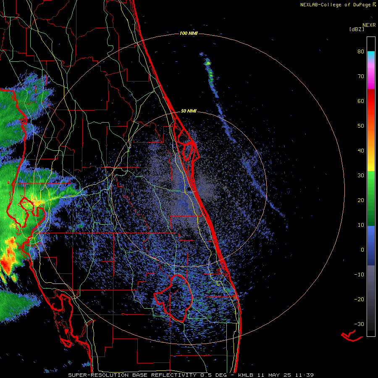Click the NEXR label at top right
The height and width of the screenshot is (378, 378).
(369, 25)
